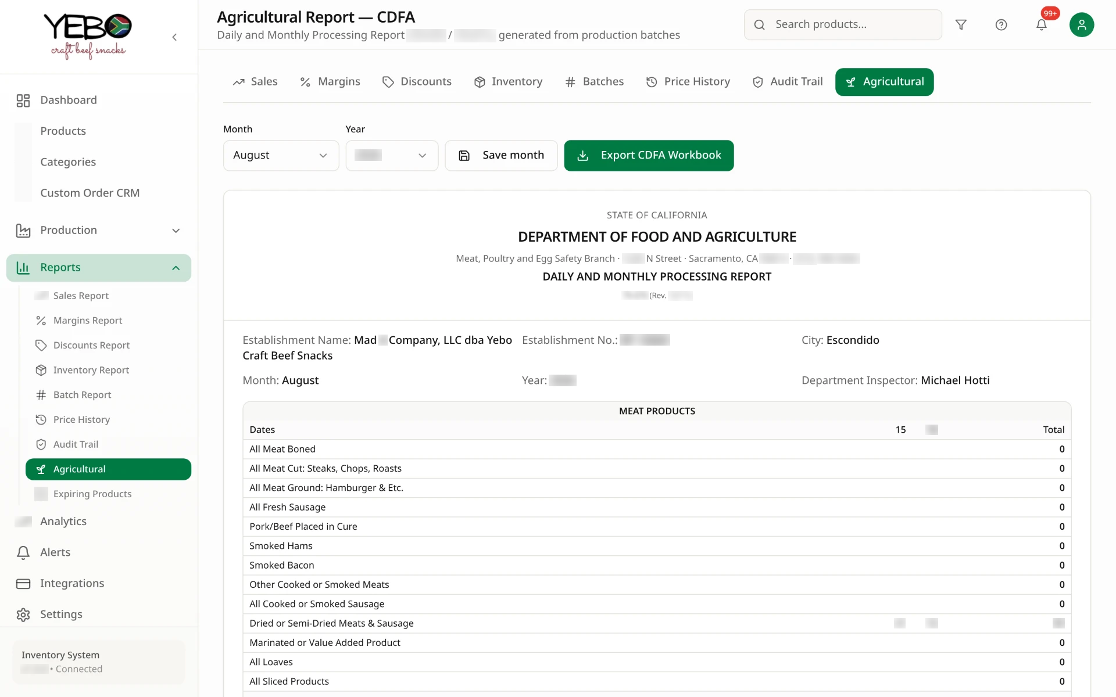Open the user profile avatar
1116x697 pixels.
pos(1082,24)
